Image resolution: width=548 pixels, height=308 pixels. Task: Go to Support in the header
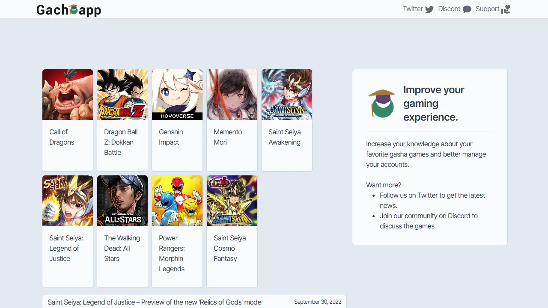(x=487, y=9)
